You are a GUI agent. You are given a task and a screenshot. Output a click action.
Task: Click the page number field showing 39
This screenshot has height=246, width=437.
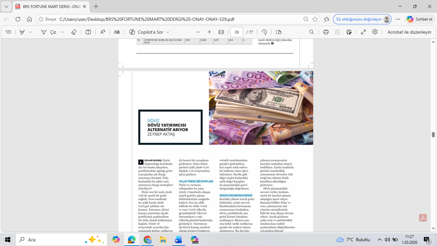coord(237,32)
